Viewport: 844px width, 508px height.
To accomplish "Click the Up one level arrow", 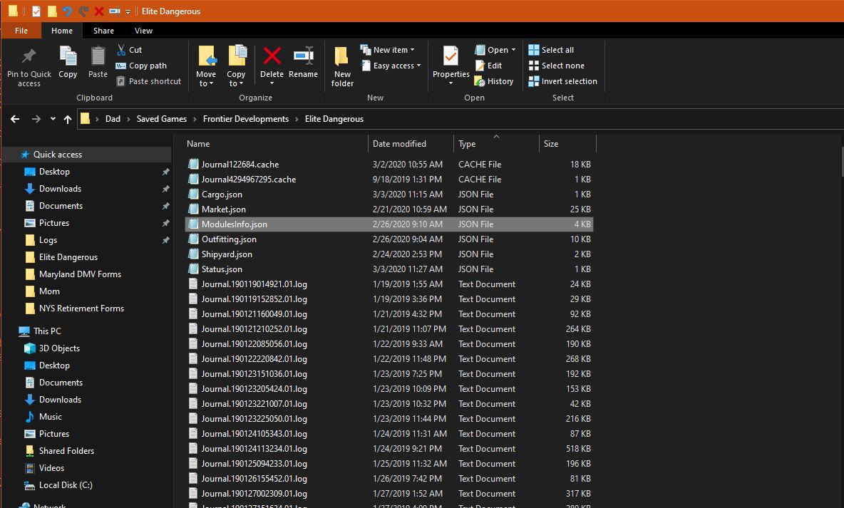I will 67,120.
